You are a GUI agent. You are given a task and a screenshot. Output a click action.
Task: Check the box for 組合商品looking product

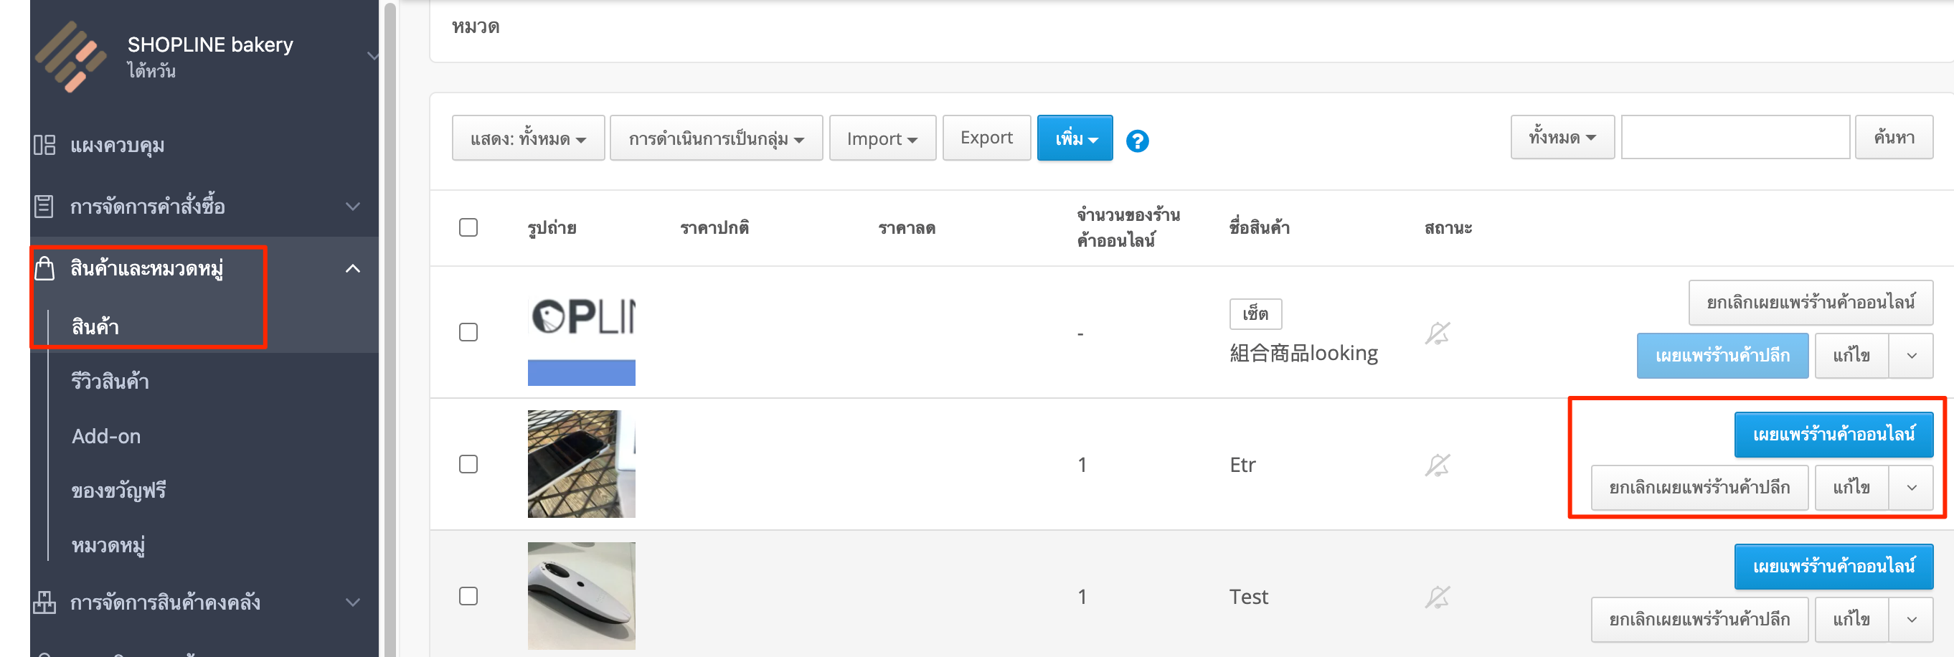click(x=468, y=332)
